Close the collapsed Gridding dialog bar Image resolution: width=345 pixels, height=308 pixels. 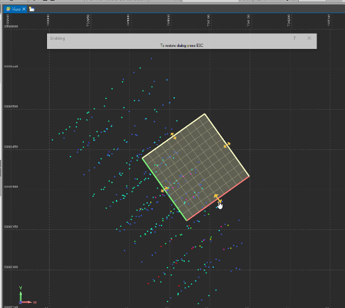point(309,38)
